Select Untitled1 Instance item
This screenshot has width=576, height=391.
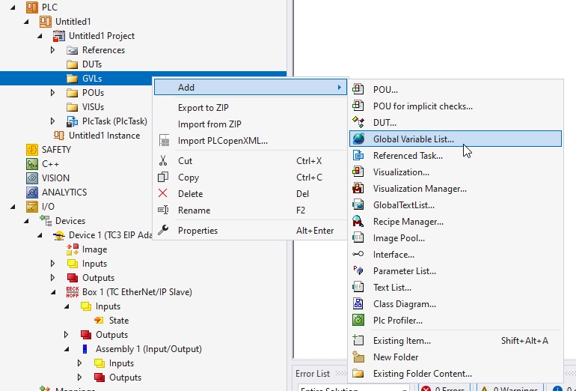[x=104, y=136]
